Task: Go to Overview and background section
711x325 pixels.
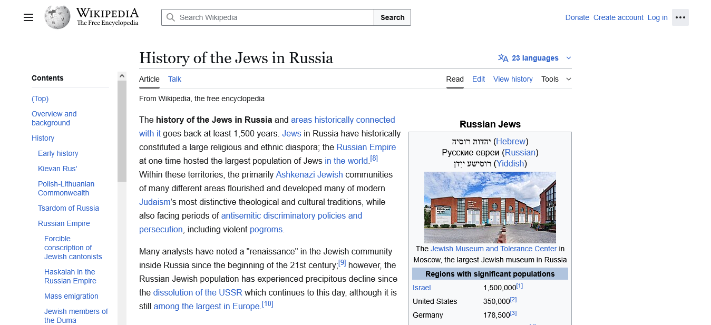Action: click(x=54, y=118)
